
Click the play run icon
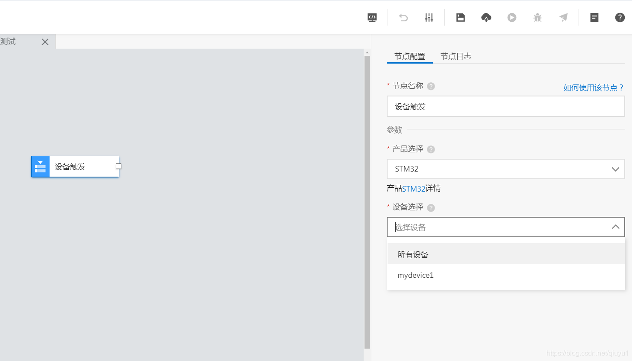click(512, 17)
